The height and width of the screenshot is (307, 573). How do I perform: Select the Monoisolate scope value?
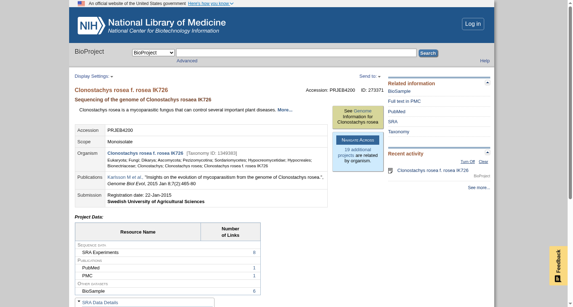coord(120,142)
